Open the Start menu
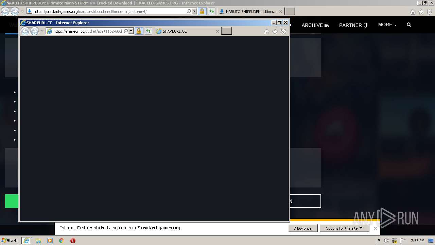The width and height of the screenshot is (435, 245). pos(10,241)
